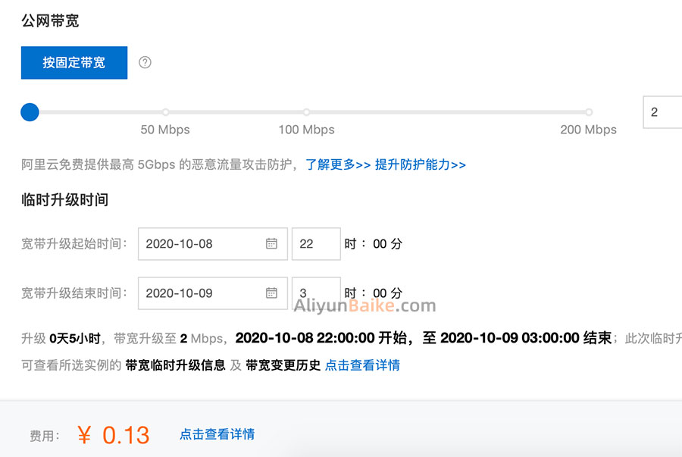The width and height of the screenshot is (682, 457).
Task: Click the 费用 label
Action: (x=45, y=436)
